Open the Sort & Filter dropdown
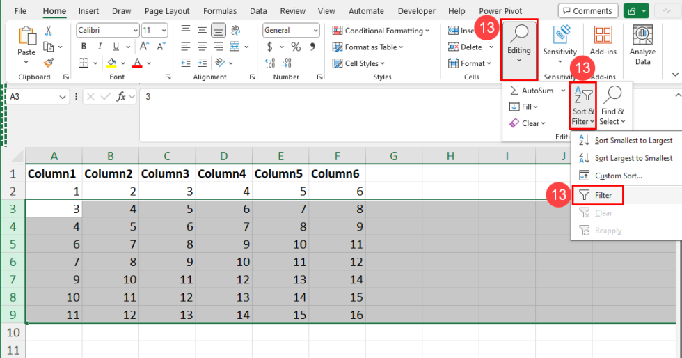The width and height of the screenshot is (682, 358). click(x=583, y=105)
